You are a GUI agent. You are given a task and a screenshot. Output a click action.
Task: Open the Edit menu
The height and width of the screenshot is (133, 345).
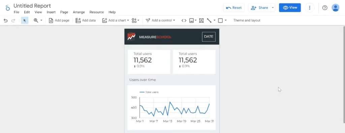click(x=27, y=12)
